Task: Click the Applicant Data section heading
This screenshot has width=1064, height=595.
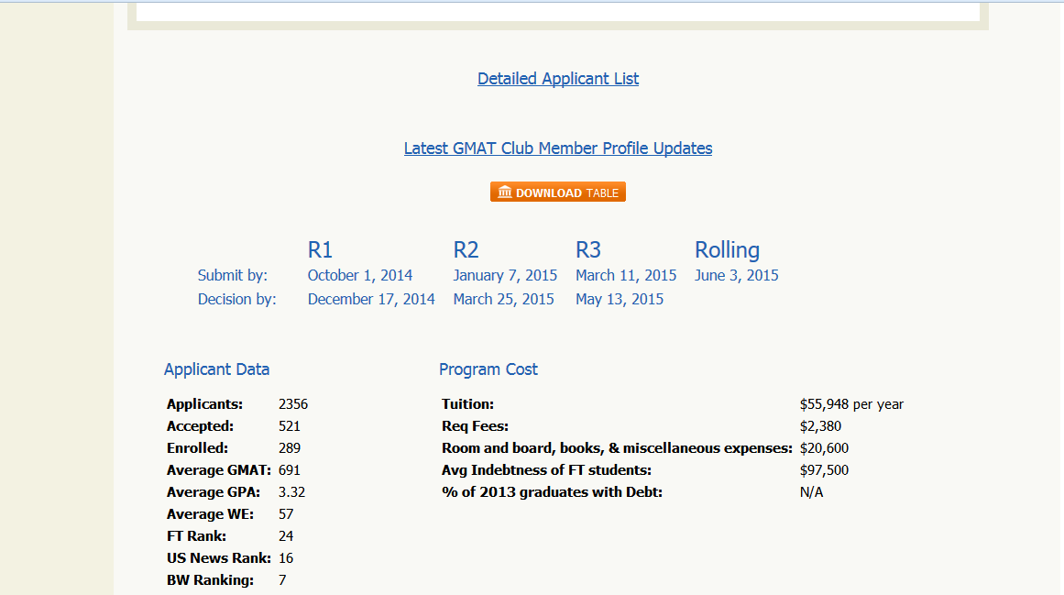Action: (x=216, y=369)
